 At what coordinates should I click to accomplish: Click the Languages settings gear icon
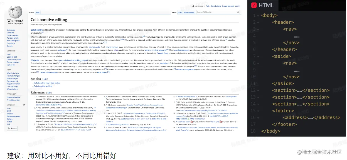[x=24, y=105]
